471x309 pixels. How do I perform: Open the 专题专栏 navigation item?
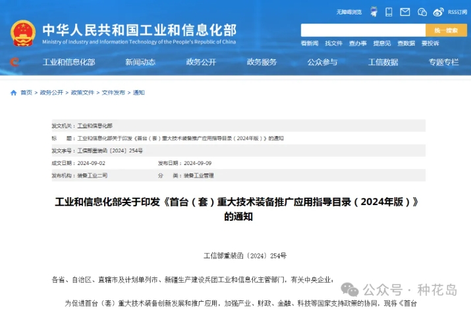point(443,62)
